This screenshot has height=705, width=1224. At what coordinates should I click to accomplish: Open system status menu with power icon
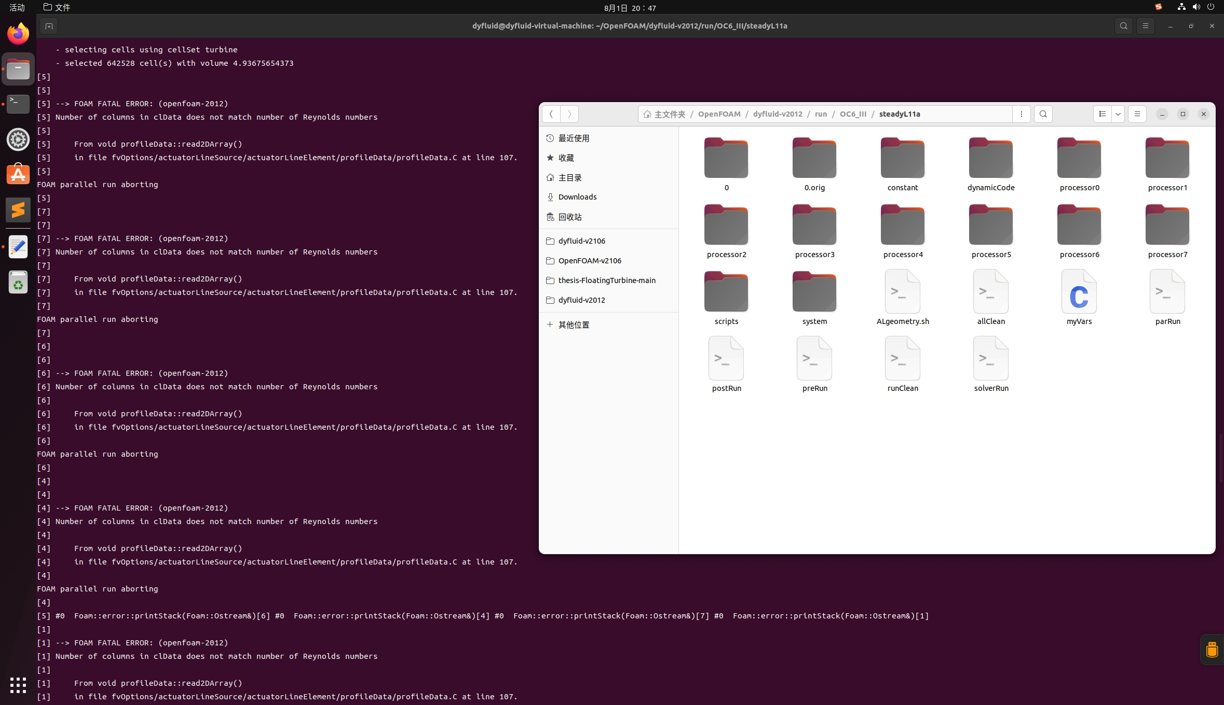[x=1195, y=7]
